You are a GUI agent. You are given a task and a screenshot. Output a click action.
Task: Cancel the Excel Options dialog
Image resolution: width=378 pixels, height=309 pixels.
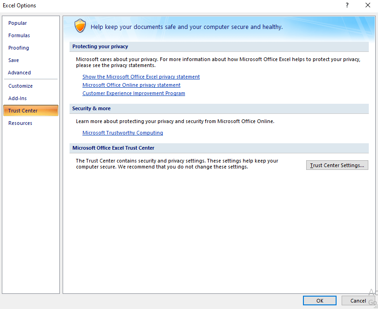tap(358, 301)
